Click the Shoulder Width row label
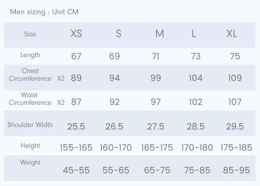 (x=30, y=125)
